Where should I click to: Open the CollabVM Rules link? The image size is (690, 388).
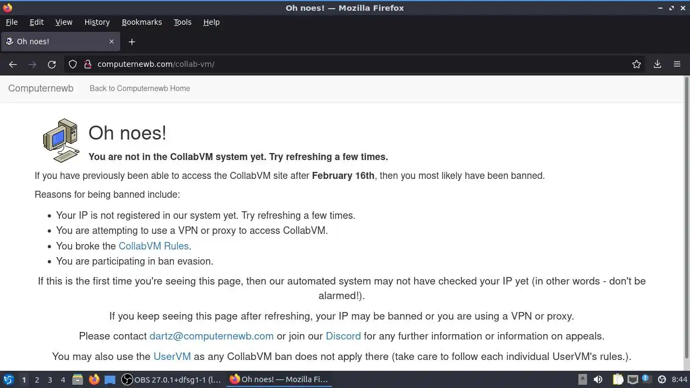154,246
